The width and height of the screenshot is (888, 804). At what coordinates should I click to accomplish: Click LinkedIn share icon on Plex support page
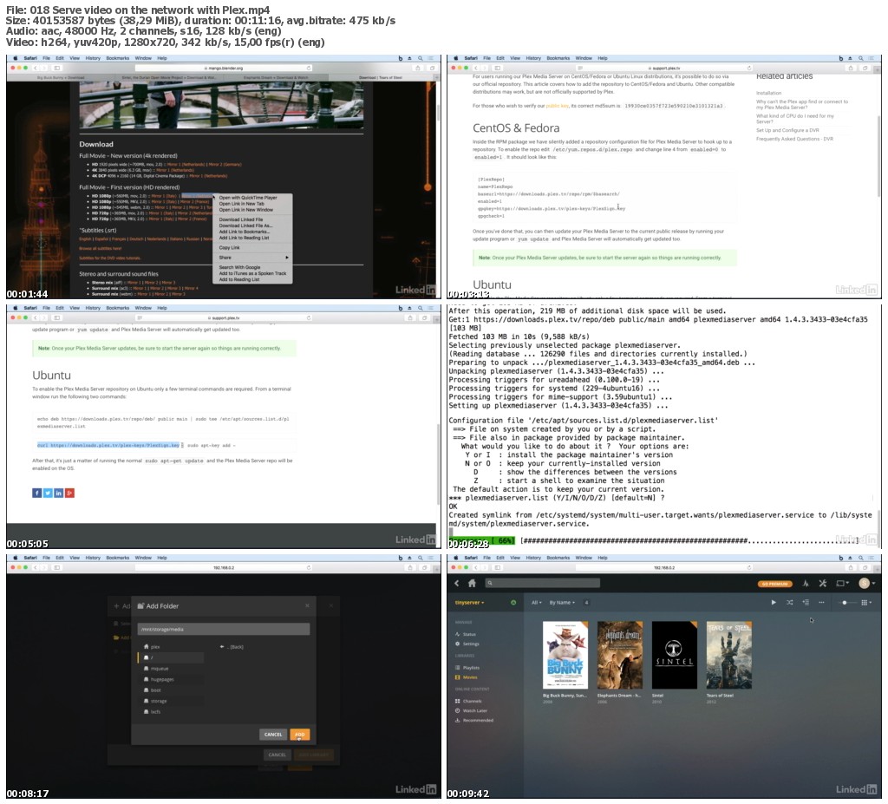58,494
